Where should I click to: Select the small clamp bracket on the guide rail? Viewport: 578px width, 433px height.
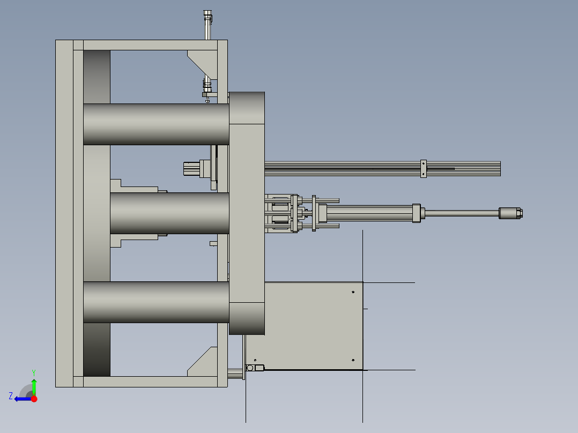point(424,169)
